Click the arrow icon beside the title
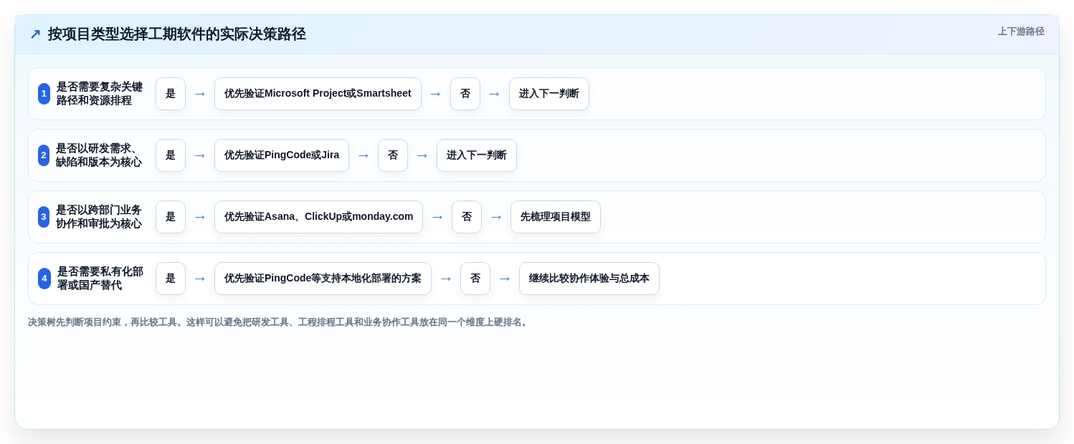 tap(35, 34)
